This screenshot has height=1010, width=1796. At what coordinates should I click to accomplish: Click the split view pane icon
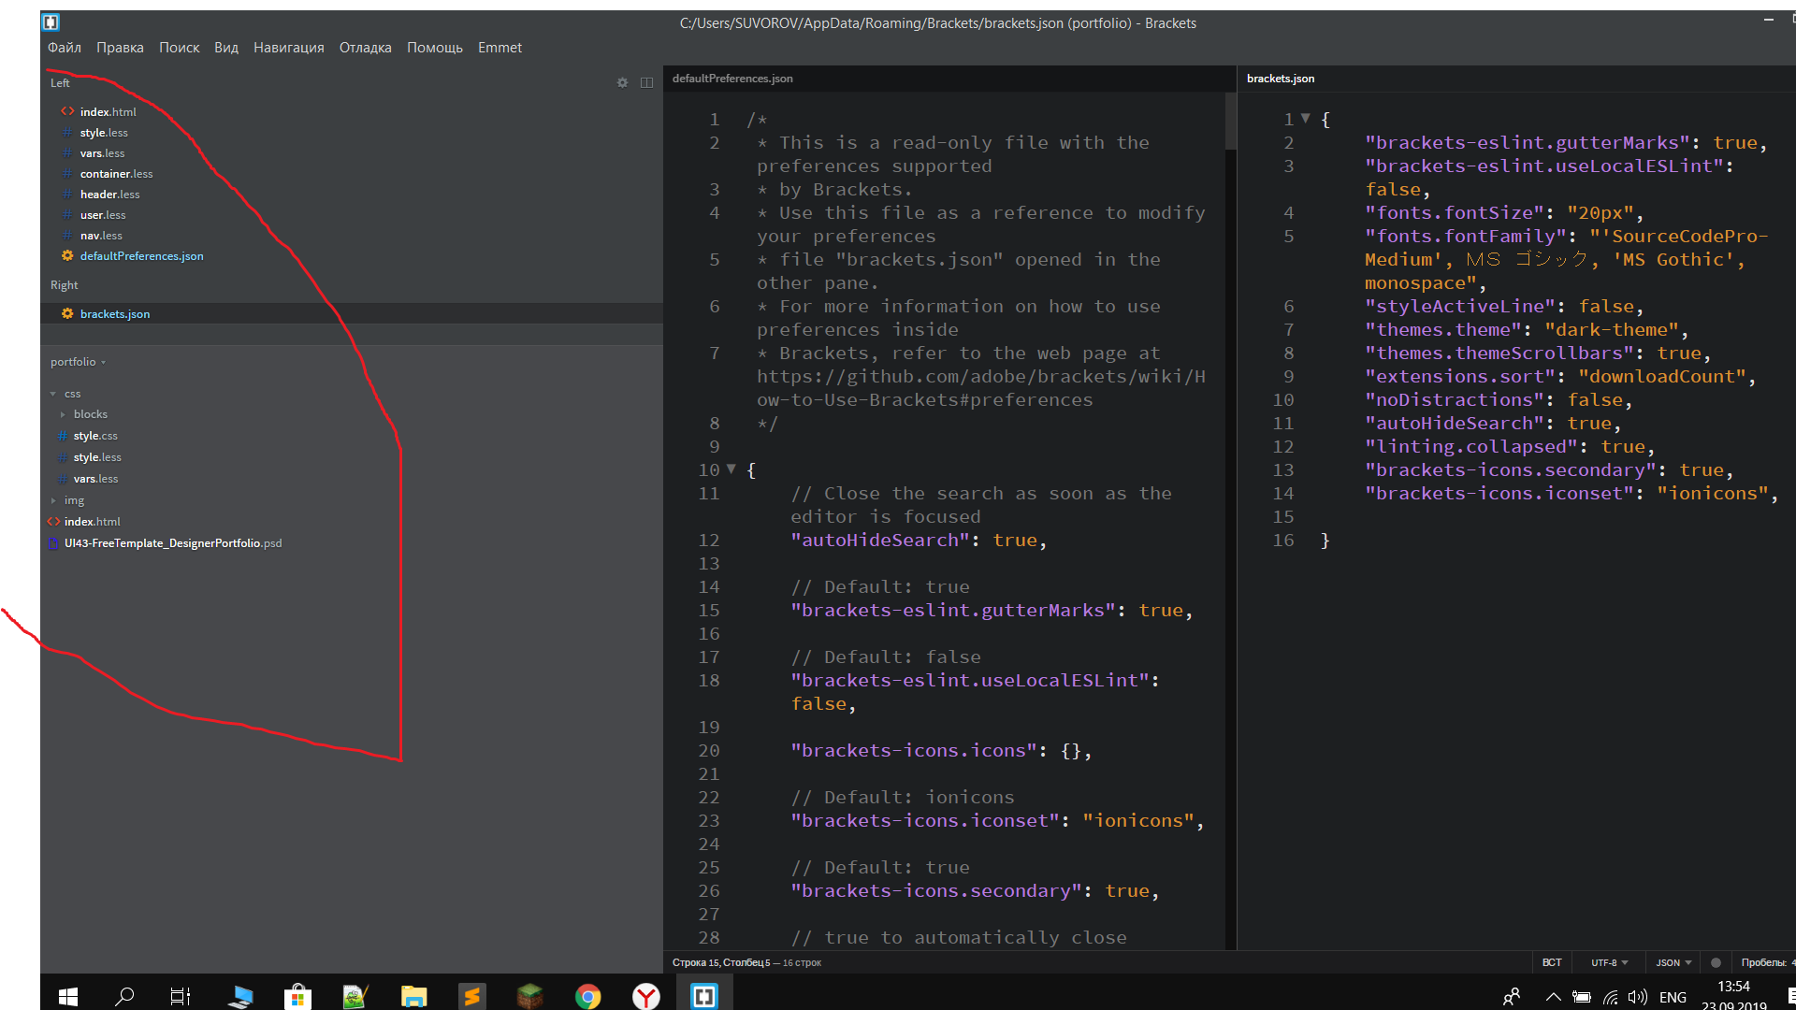point(646,83)
